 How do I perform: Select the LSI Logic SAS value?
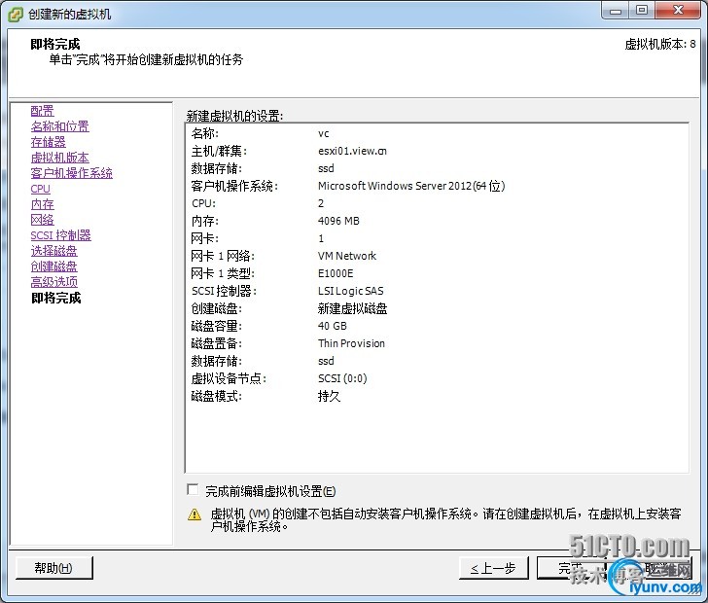351,291
